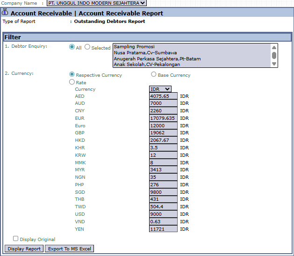Viewport: 294px width, 256px height.
Task: Click the USD rate input field
Action: pyautogui.click(x=163, y=214)
